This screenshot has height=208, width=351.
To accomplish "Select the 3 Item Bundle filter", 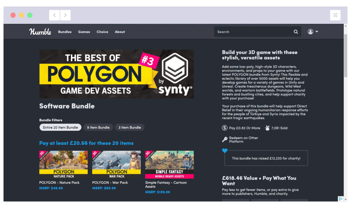I will (130, 127).
